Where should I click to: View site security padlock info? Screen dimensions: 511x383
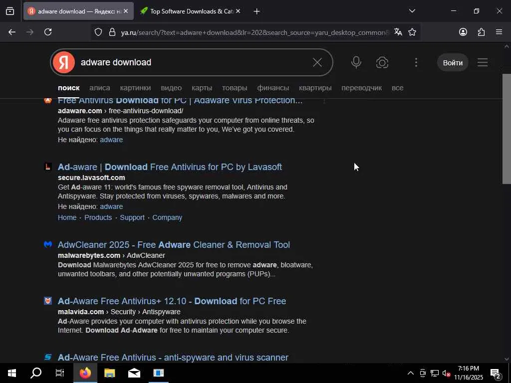pos(112,32)
